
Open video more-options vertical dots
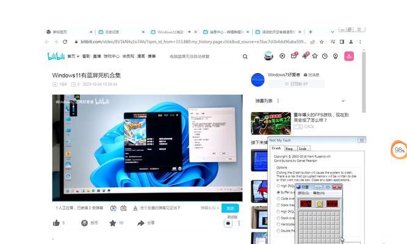click(239, 223)
